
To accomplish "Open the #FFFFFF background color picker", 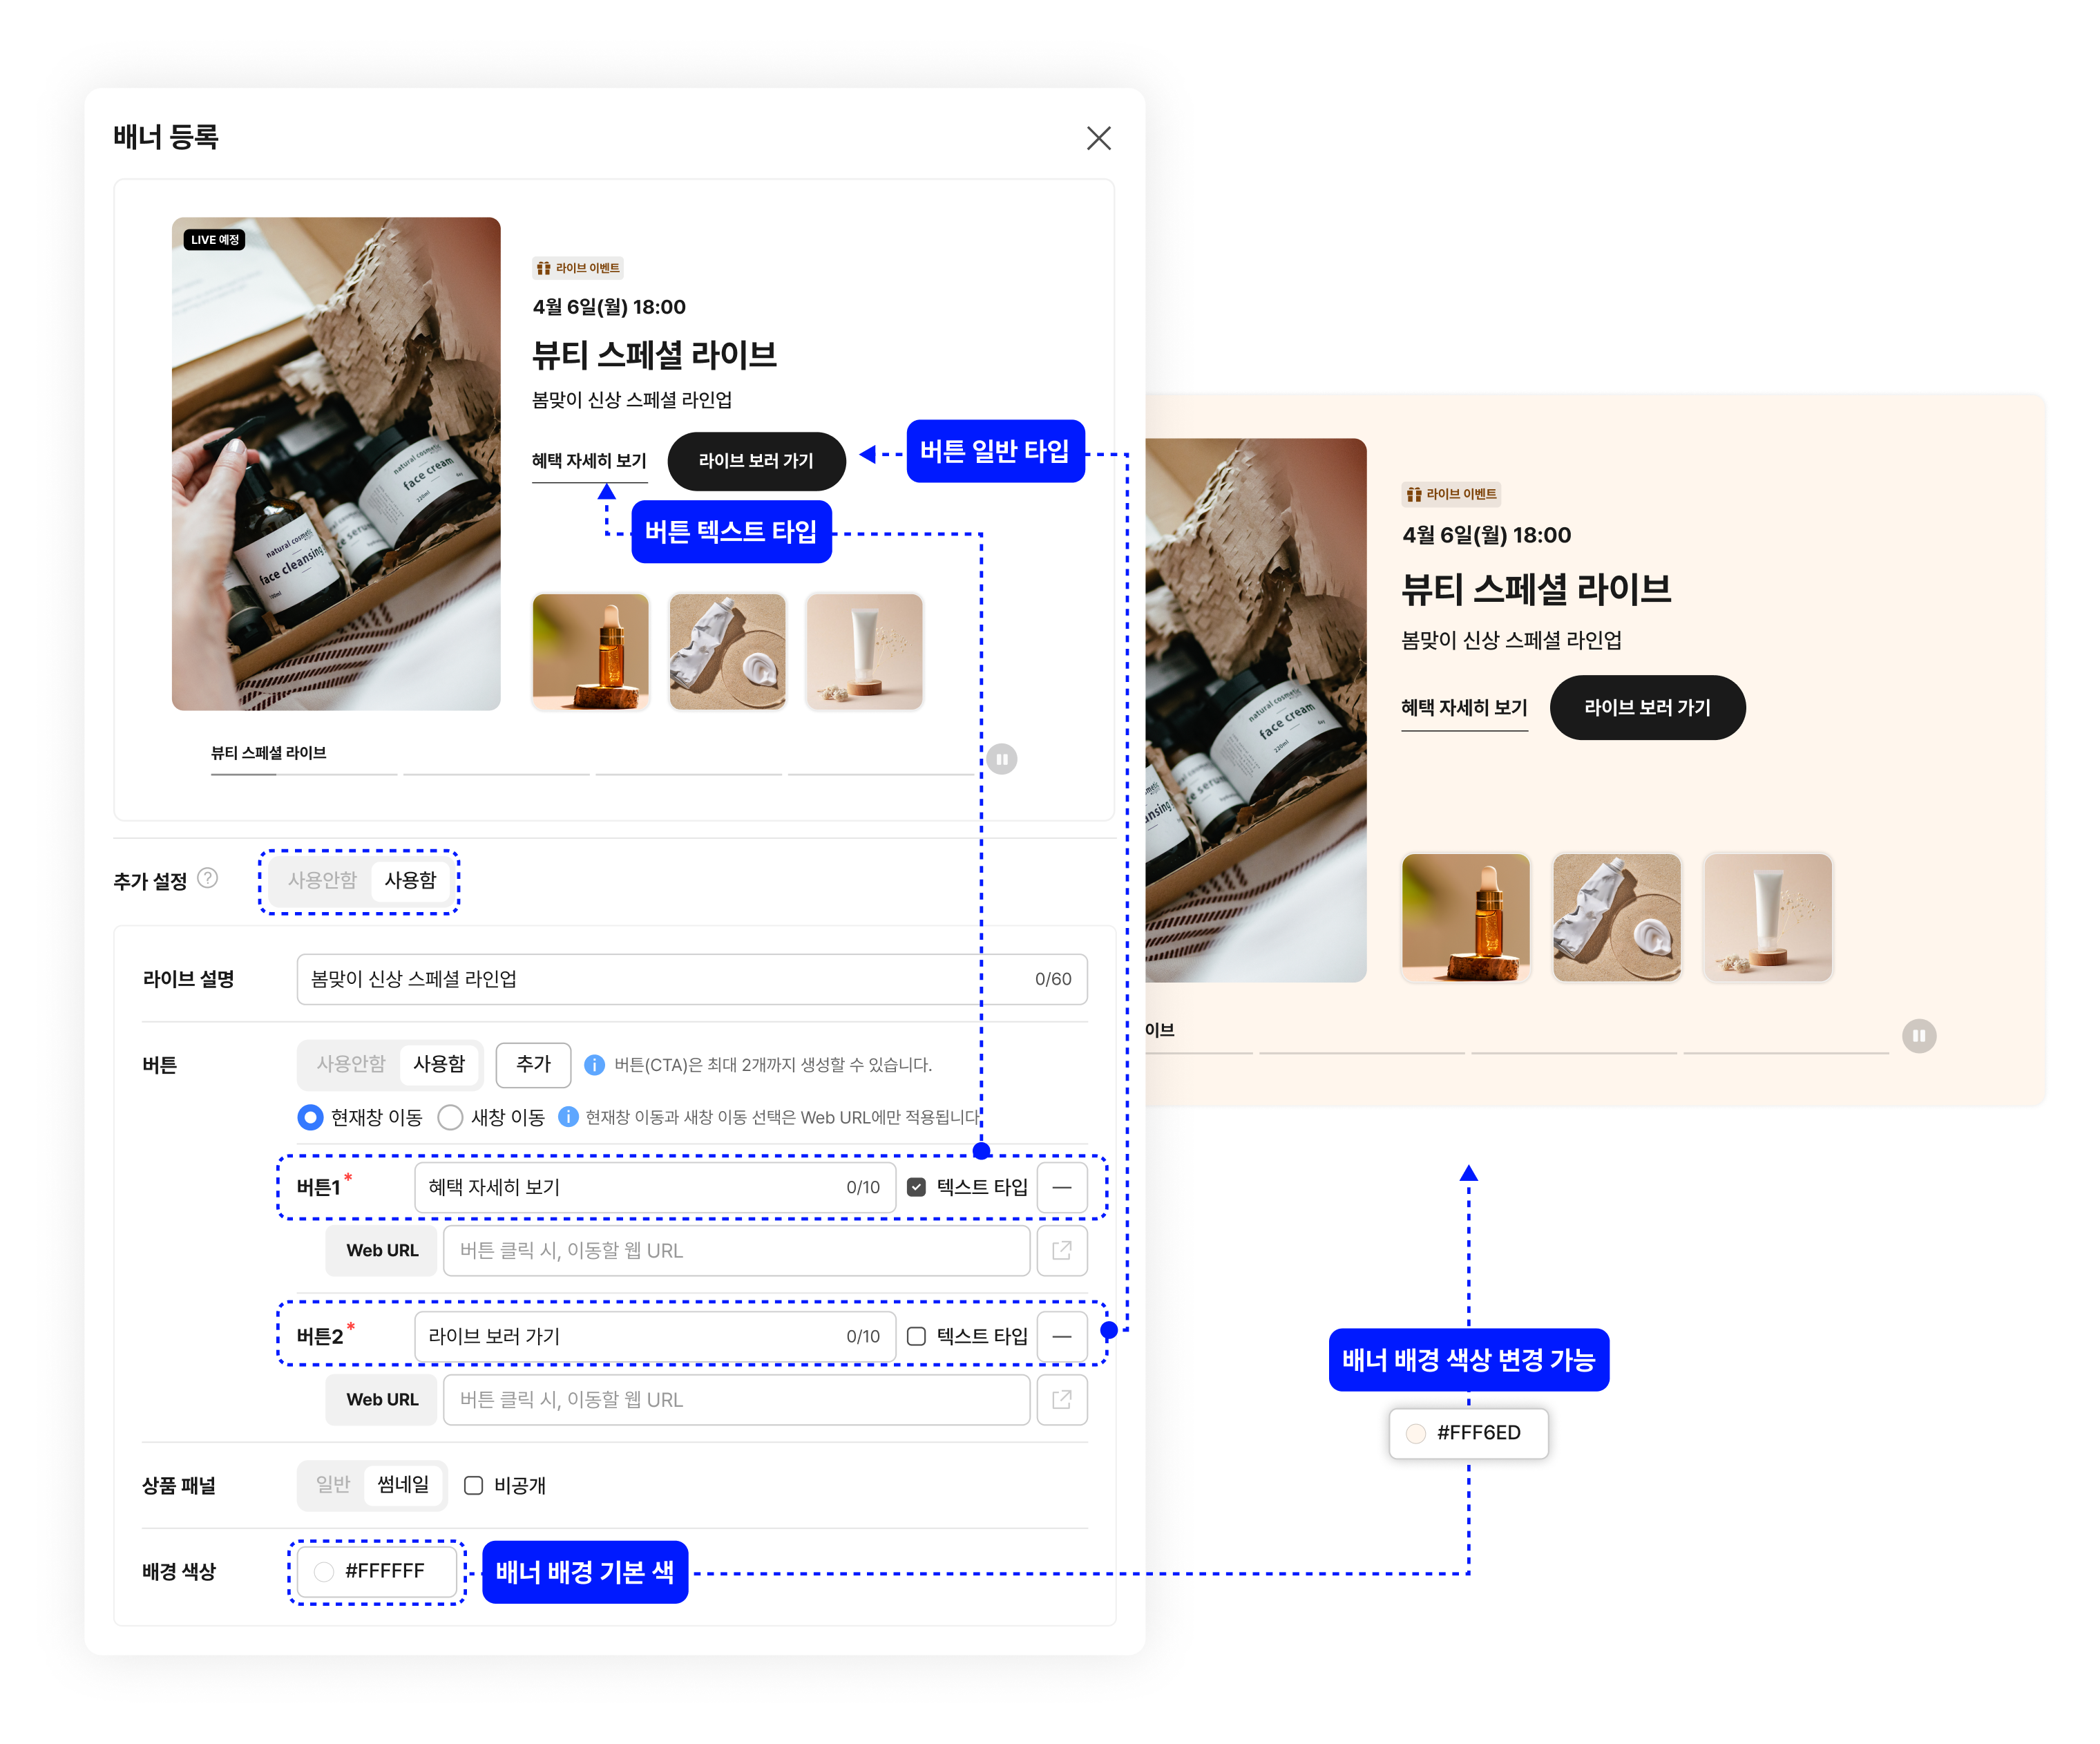I will 377,1571.
